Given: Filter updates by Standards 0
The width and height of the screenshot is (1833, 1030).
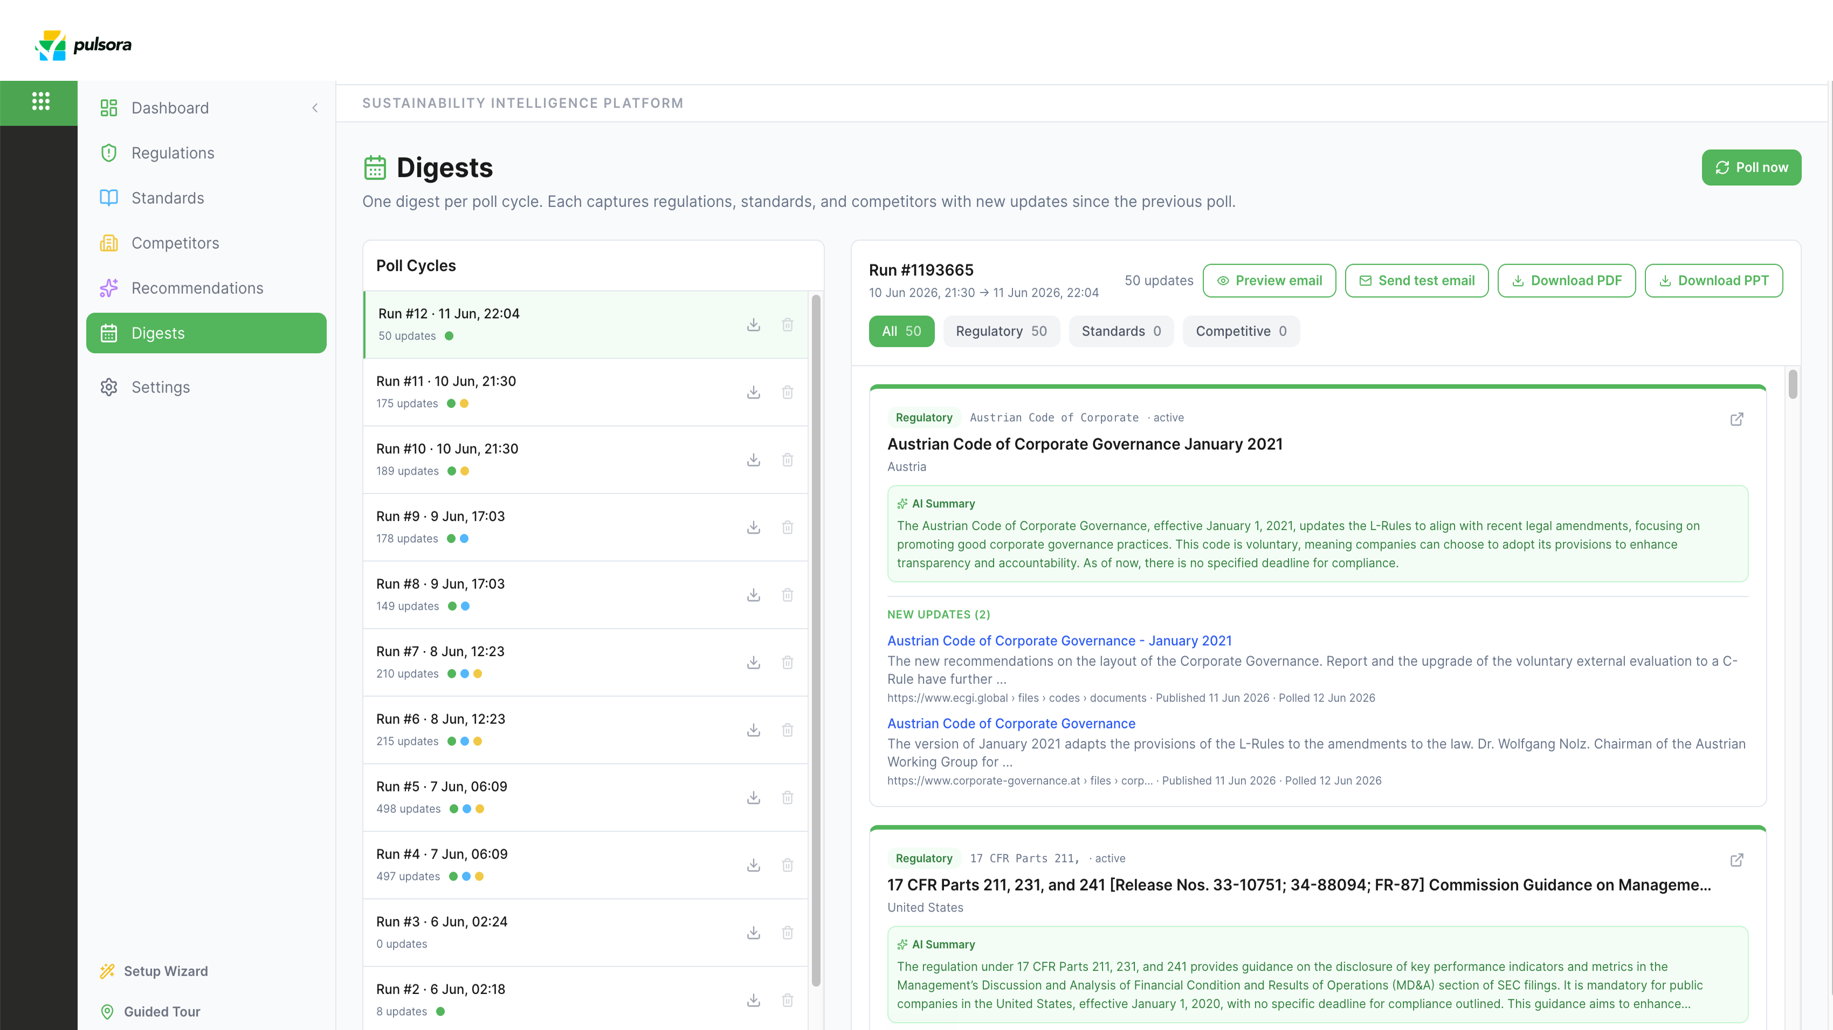Looking at the screenshot, I should 1121,331.
